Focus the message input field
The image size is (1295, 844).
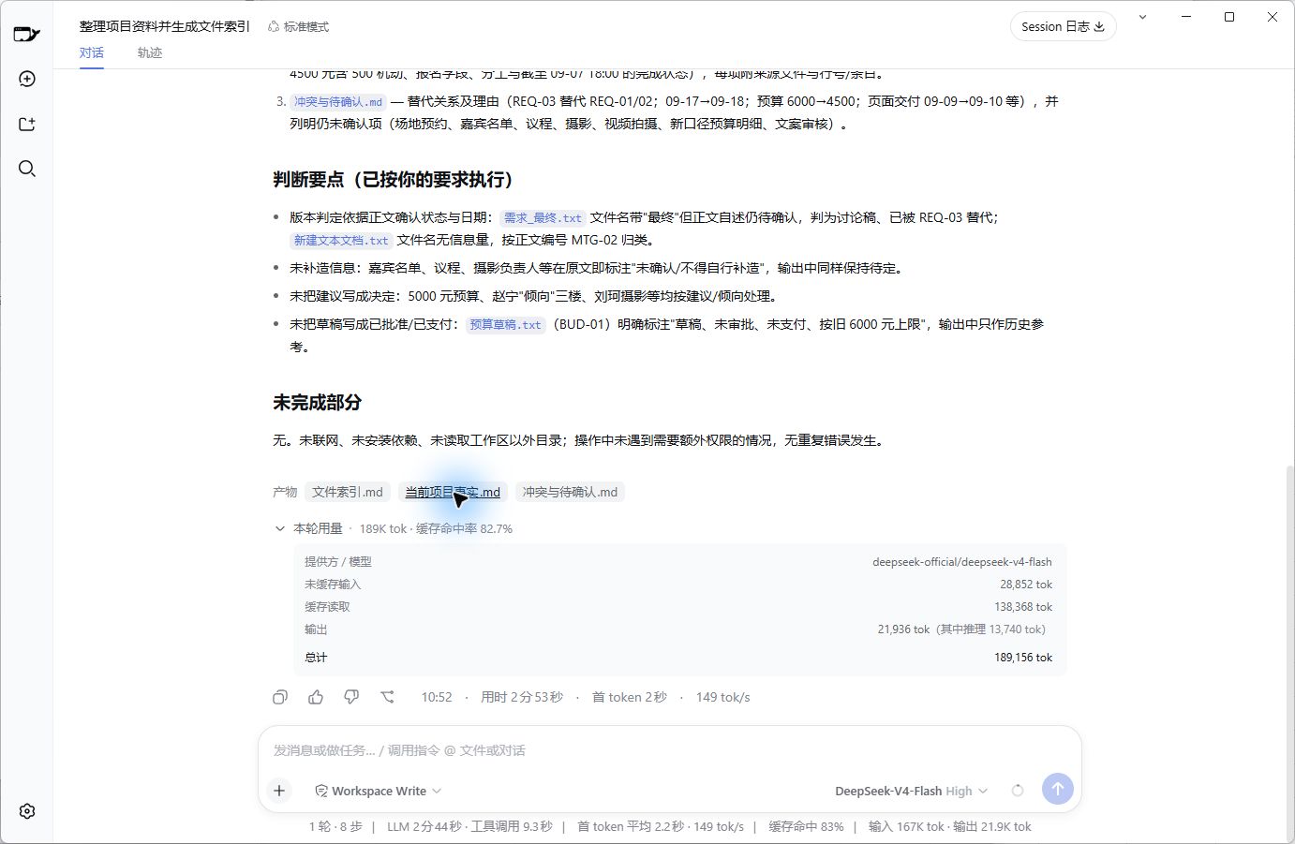(670, 750)
